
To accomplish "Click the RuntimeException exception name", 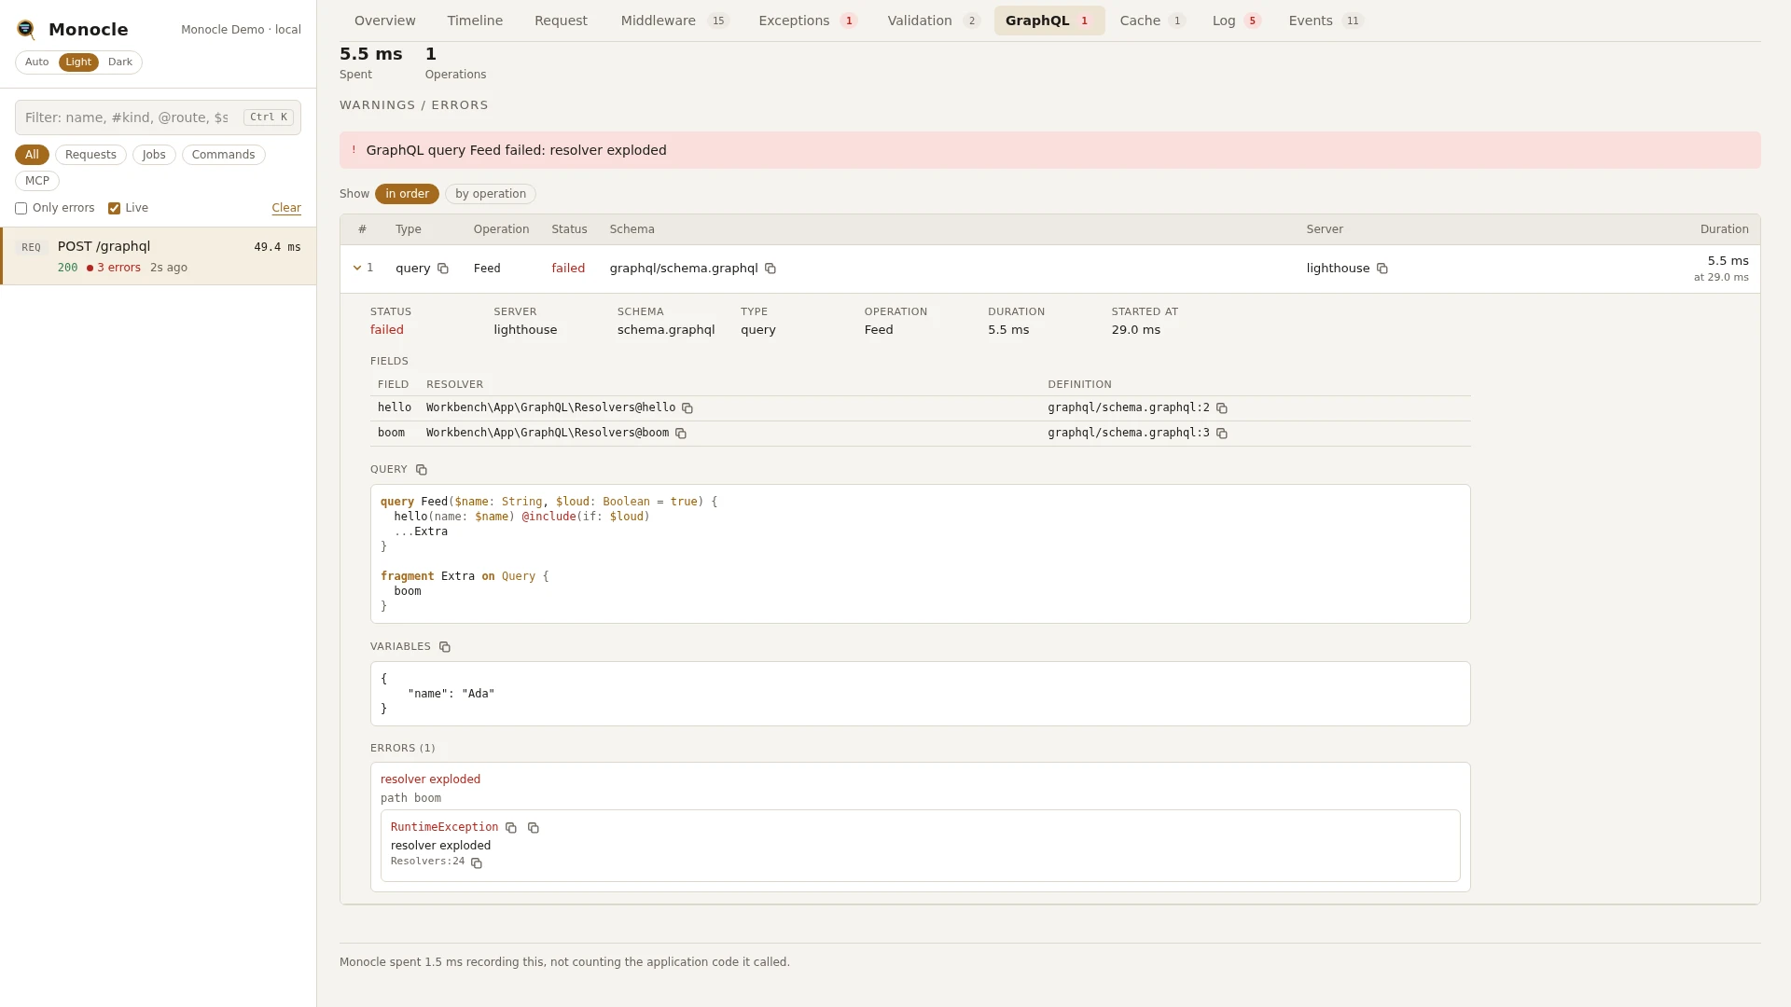I will pyautogui.click(x=444, y=828).
